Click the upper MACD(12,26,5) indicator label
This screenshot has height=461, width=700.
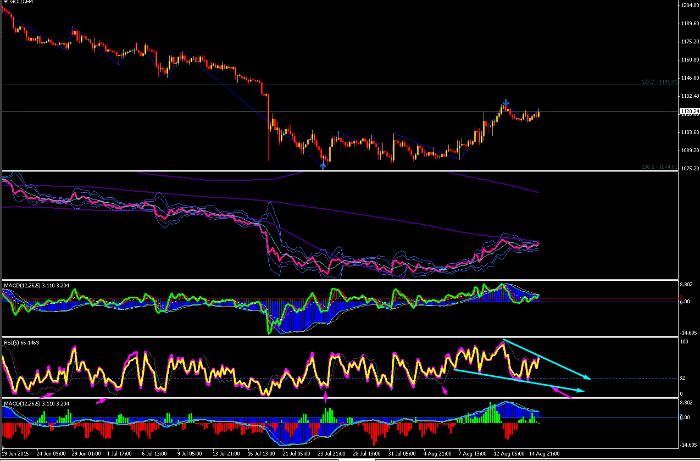click(x=40, y=286)
